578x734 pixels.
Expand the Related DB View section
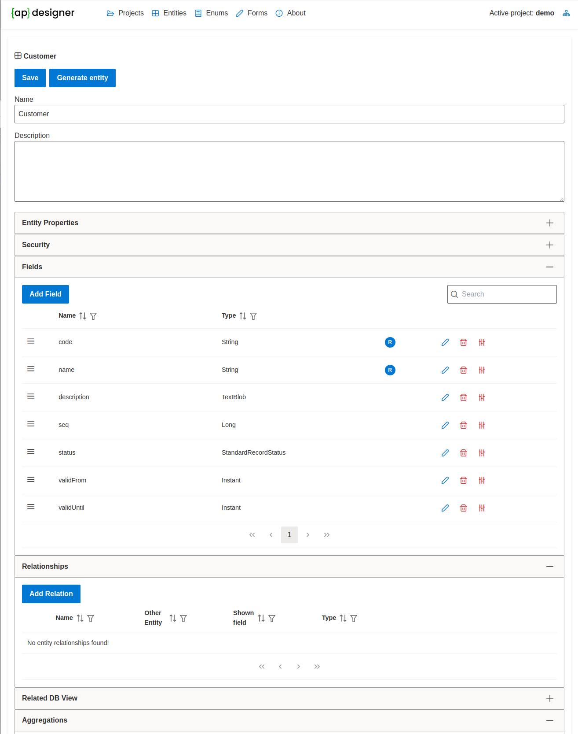(549, 698)
